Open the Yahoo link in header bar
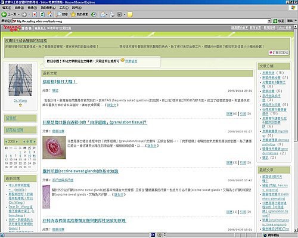 284,28
